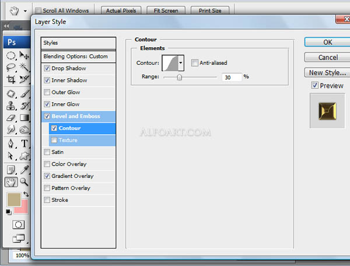Click Cancel in Layer Style dialog
The width and height of the screenshot is (350, 266).
[x=327, y=57]
